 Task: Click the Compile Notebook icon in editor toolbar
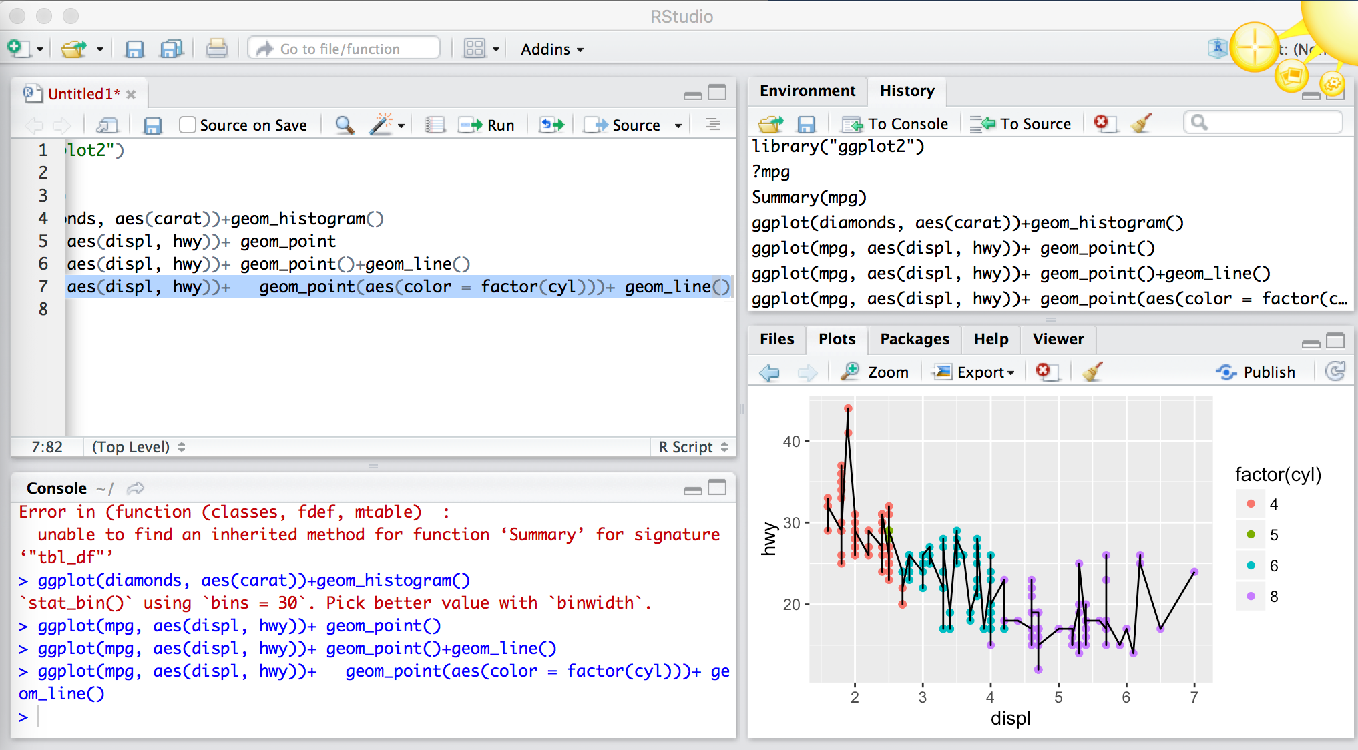435,125
